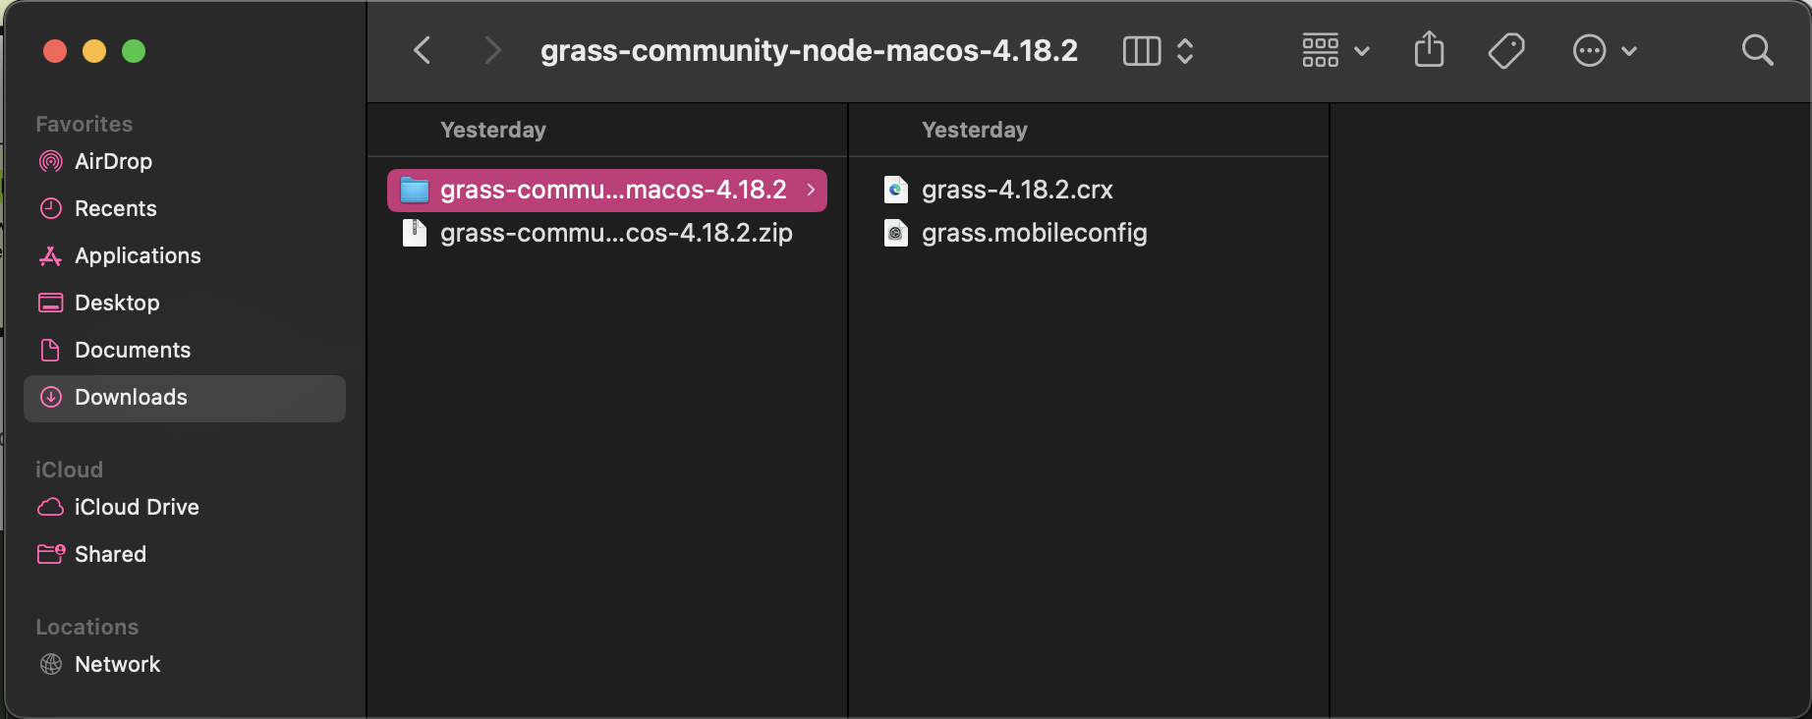The image size is (1812, 719).
Task: Select the grass-4.18.2.crx file icon
Action: tap(895, 190)
